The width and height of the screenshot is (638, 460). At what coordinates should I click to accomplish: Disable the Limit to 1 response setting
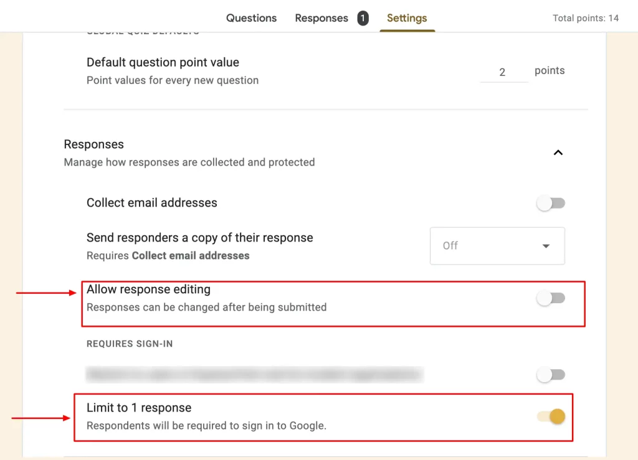tap(551, 416)
